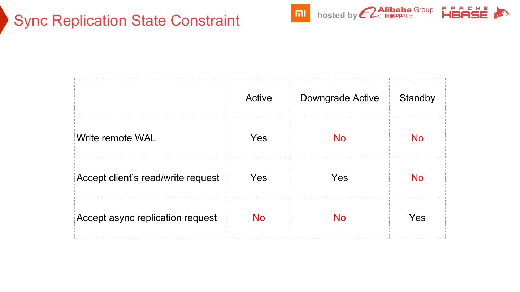This screenshot has height=292, width=520.
Task: Click the 'hosted by' text
Action: click(x=337, y=15)
